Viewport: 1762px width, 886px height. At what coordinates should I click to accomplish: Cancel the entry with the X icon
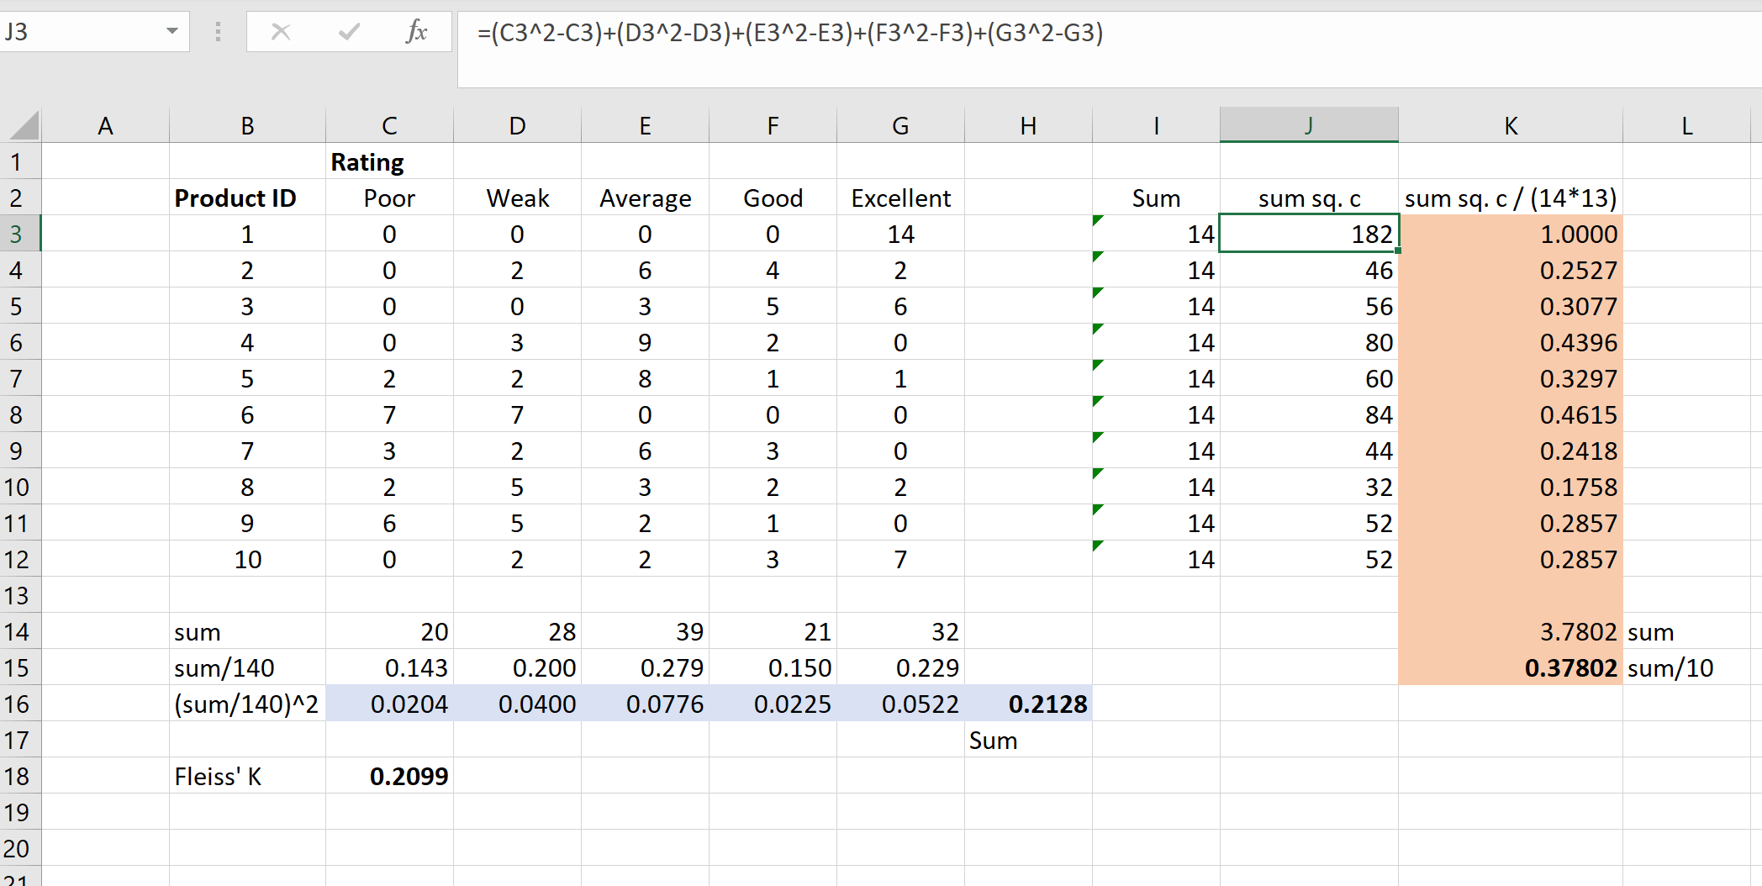(281, 32)
